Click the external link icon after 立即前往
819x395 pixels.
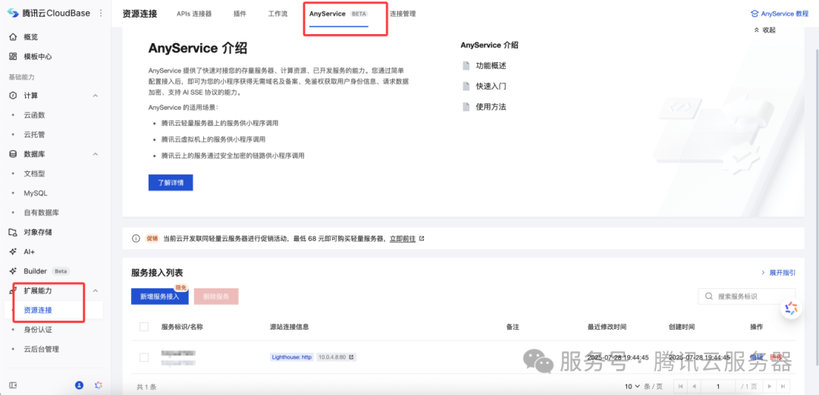tap(422, 238)
